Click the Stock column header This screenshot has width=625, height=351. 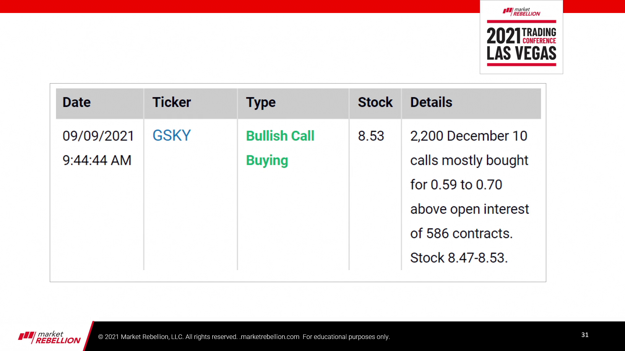click(x=375, y=102)
